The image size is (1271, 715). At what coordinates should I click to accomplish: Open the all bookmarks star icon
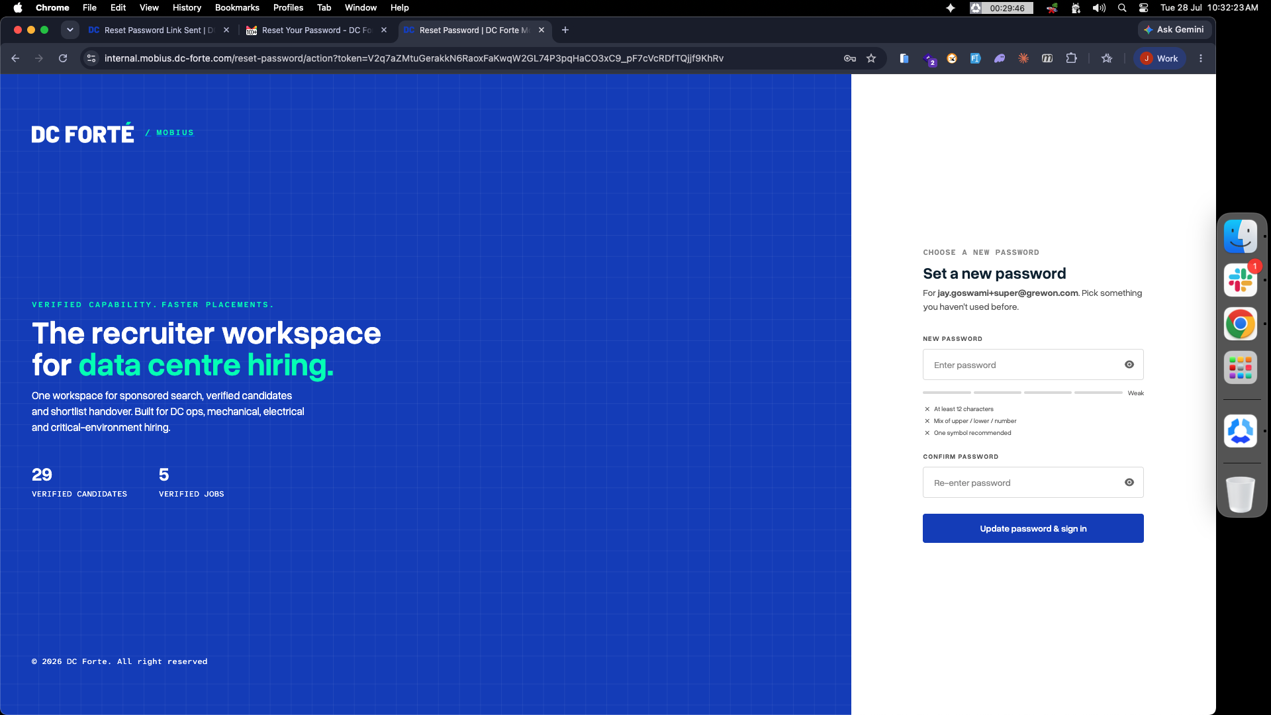click(x=1107, y=58)
